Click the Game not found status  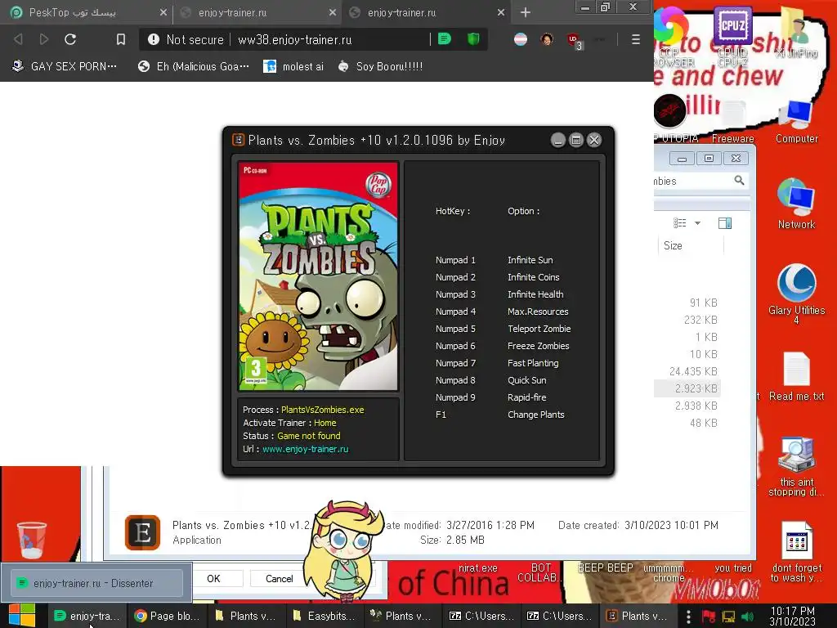pyautogui.click(x=308, y=436)
